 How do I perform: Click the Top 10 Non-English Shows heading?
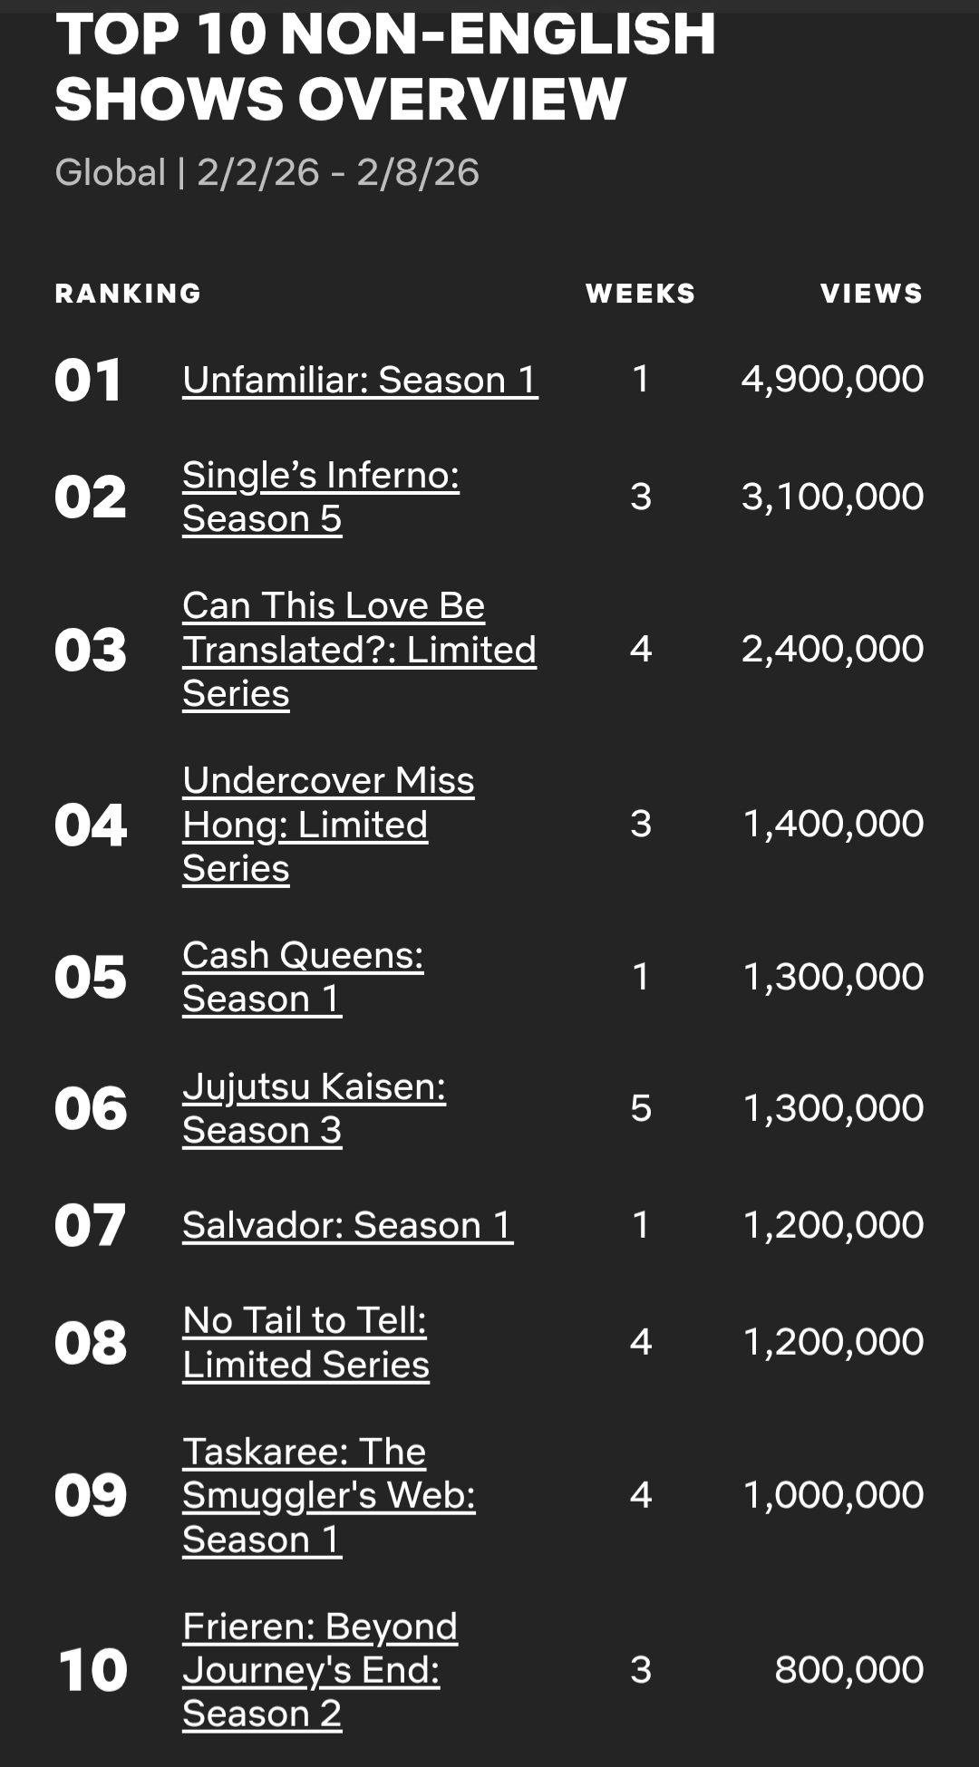click(385, 66)
